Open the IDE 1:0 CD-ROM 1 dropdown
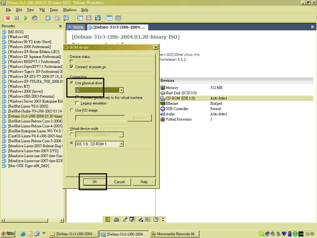The image size is (317, 238). pos(121,144)
